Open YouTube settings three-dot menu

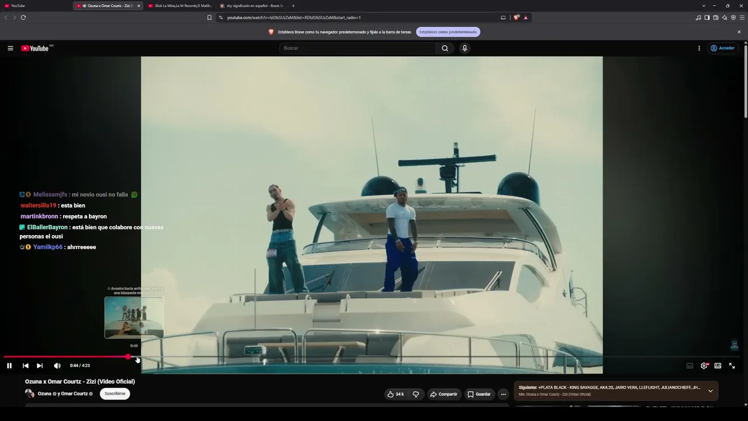(x=699, y=48)
